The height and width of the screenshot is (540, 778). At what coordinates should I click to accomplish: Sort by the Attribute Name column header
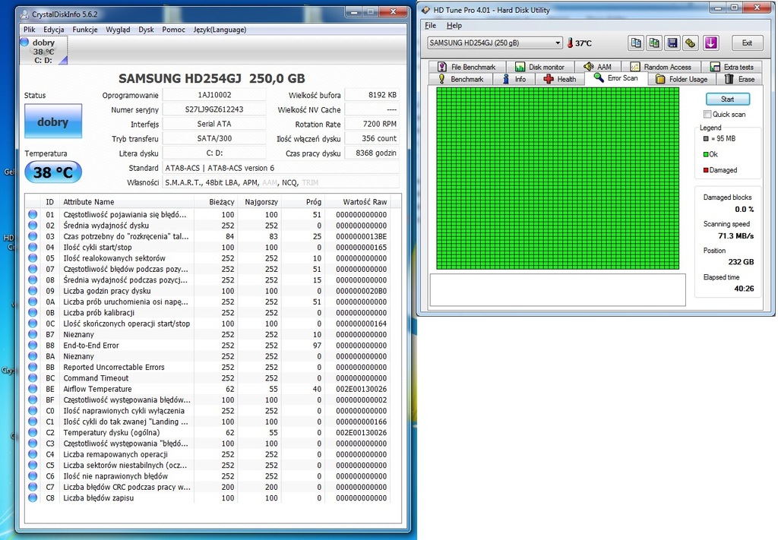coord(128,202)
